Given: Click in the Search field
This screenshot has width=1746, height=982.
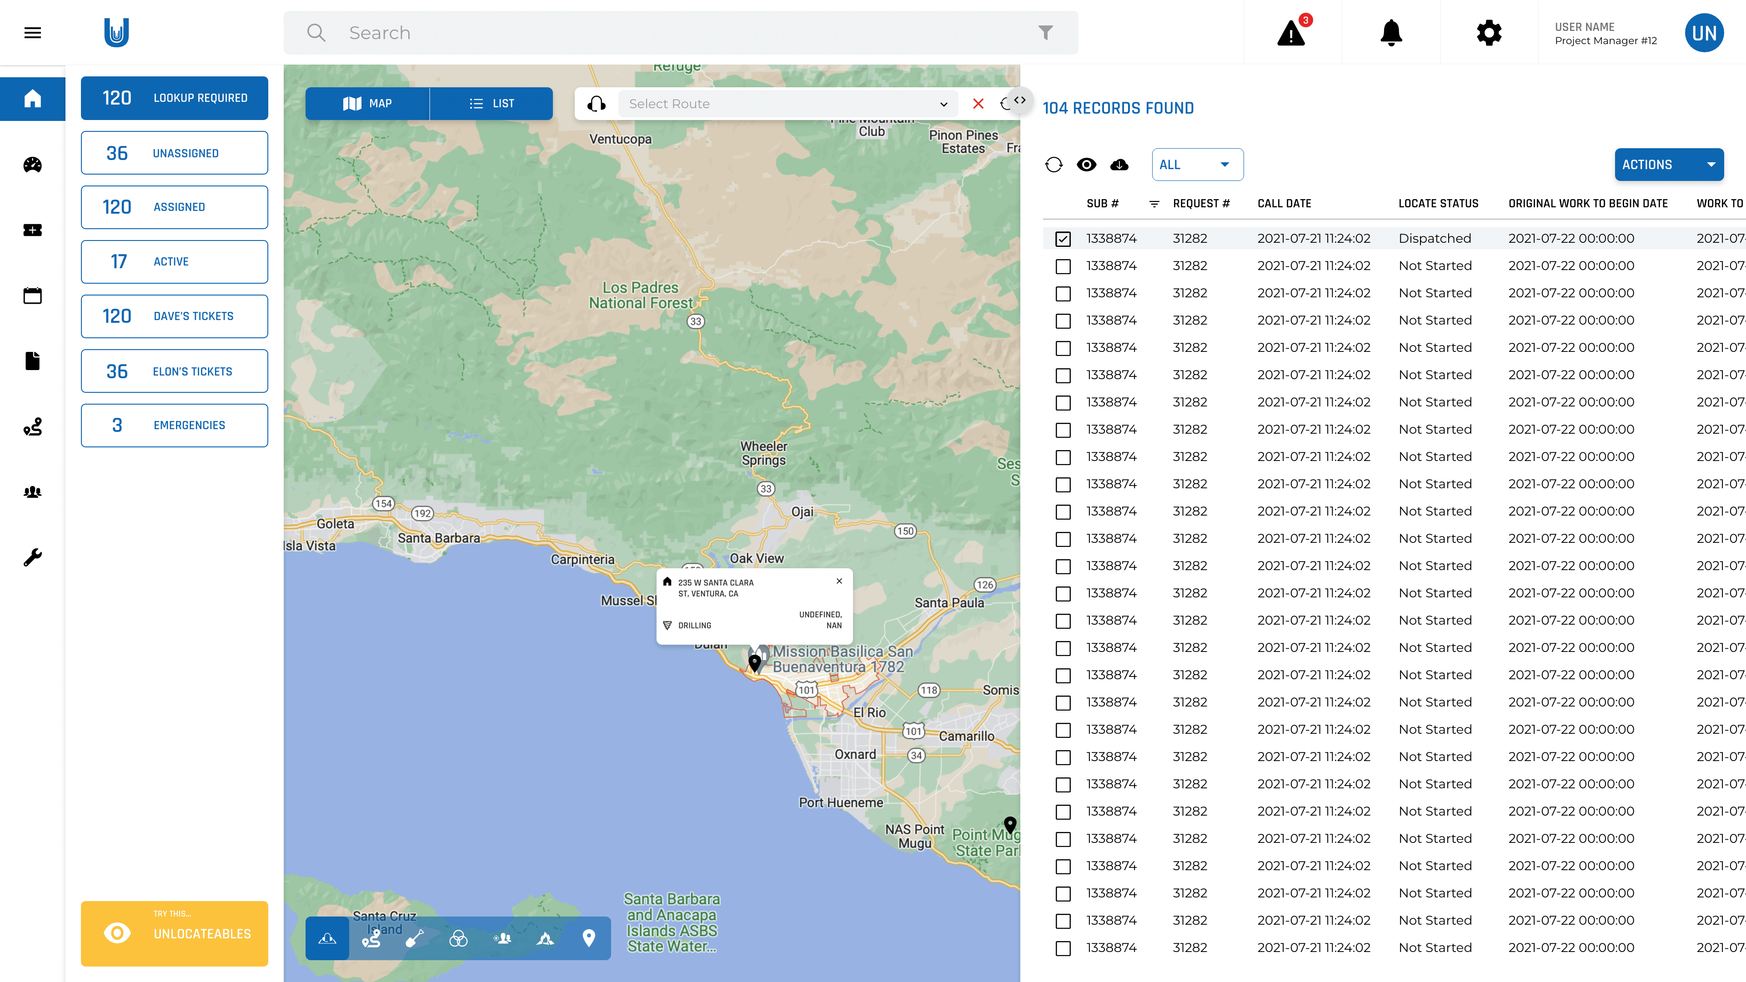Looking at the screenshot, I should (681, 33).
